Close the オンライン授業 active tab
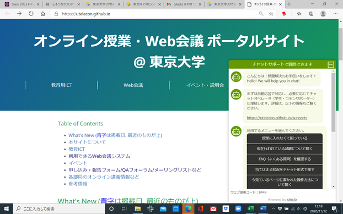The height and width of the screenshot is (214, 343). pyautogui.click(x=281, y=4)
